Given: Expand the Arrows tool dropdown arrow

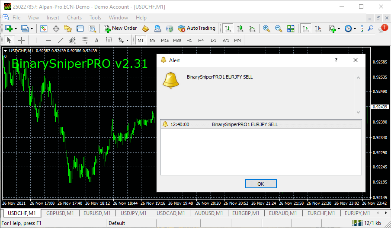Looking at the screenshot, I should (127, 40).
